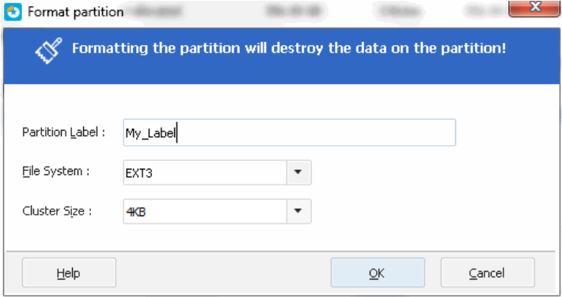Click the "Format partition" window title text

pos(76,12)
